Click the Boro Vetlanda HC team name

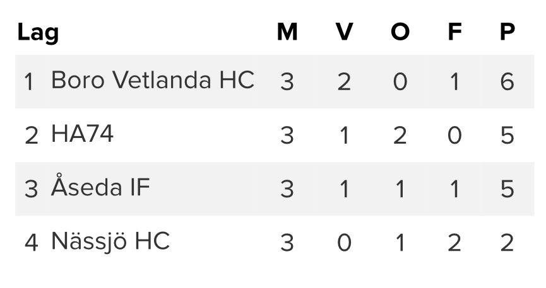click(152, 81)
